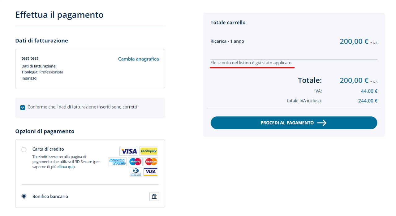Click the 'Confermo che i dati' confirmation text
The height and width of the screenshot is (216, 396).
82,107
